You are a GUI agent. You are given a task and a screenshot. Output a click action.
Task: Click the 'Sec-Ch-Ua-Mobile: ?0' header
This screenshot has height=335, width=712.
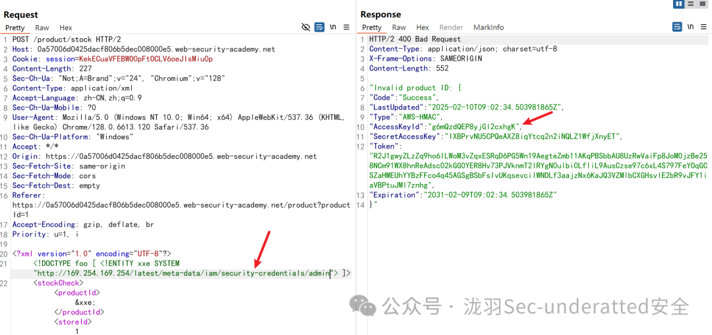[x=53, y=108]
